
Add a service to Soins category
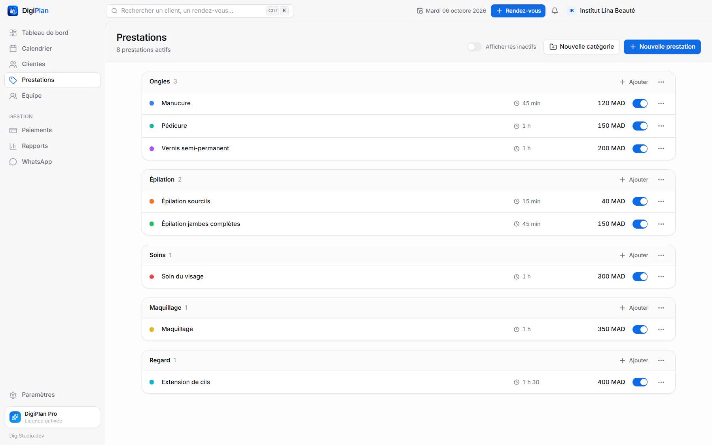[634, 255]
